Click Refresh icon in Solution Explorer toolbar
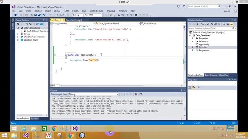 (x=212, y=24)
